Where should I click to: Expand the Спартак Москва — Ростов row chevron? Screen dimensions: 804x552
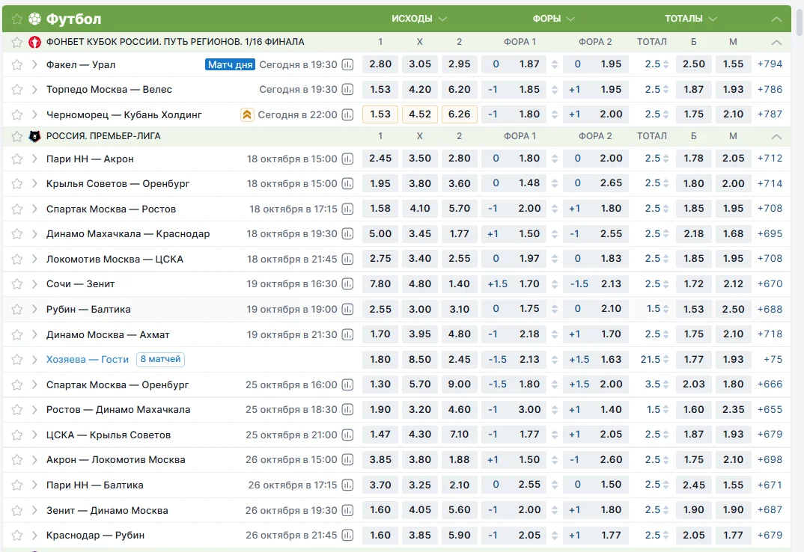(34, 209)
